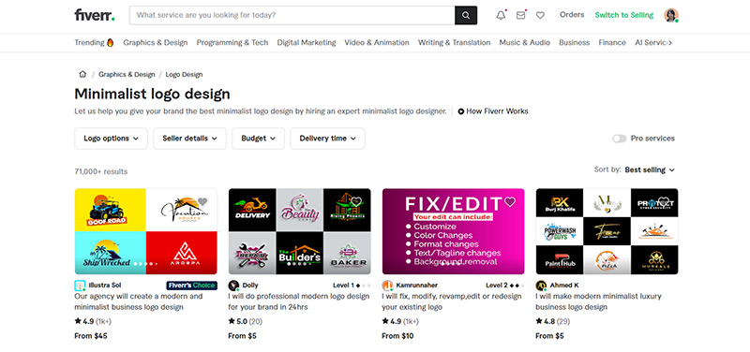
Task: Open Dolly's modern logo gig title
Action: click(299, 301)
